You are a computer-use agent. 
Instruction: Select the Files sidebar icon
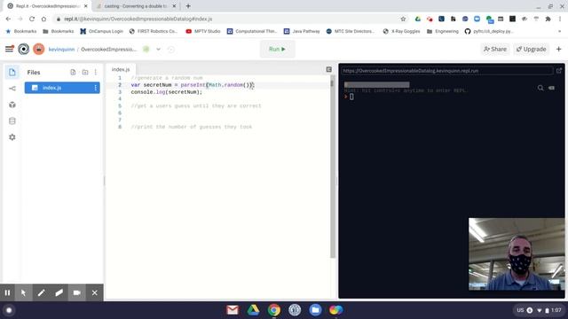tap(12, 73)
